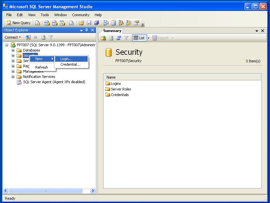
Task: Open the View menu
Action: point(32,15)
